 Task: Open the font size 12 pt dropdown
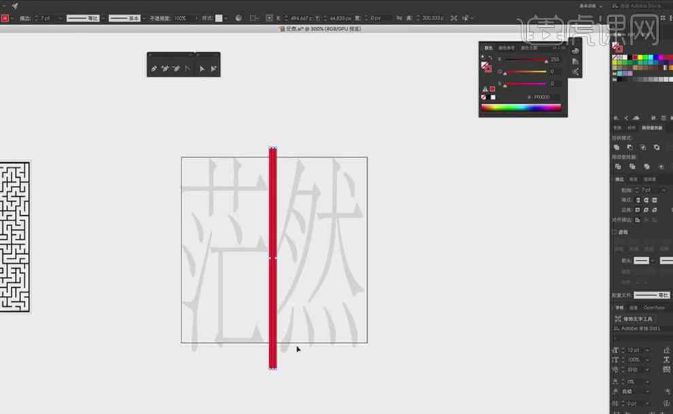point(647,351)
